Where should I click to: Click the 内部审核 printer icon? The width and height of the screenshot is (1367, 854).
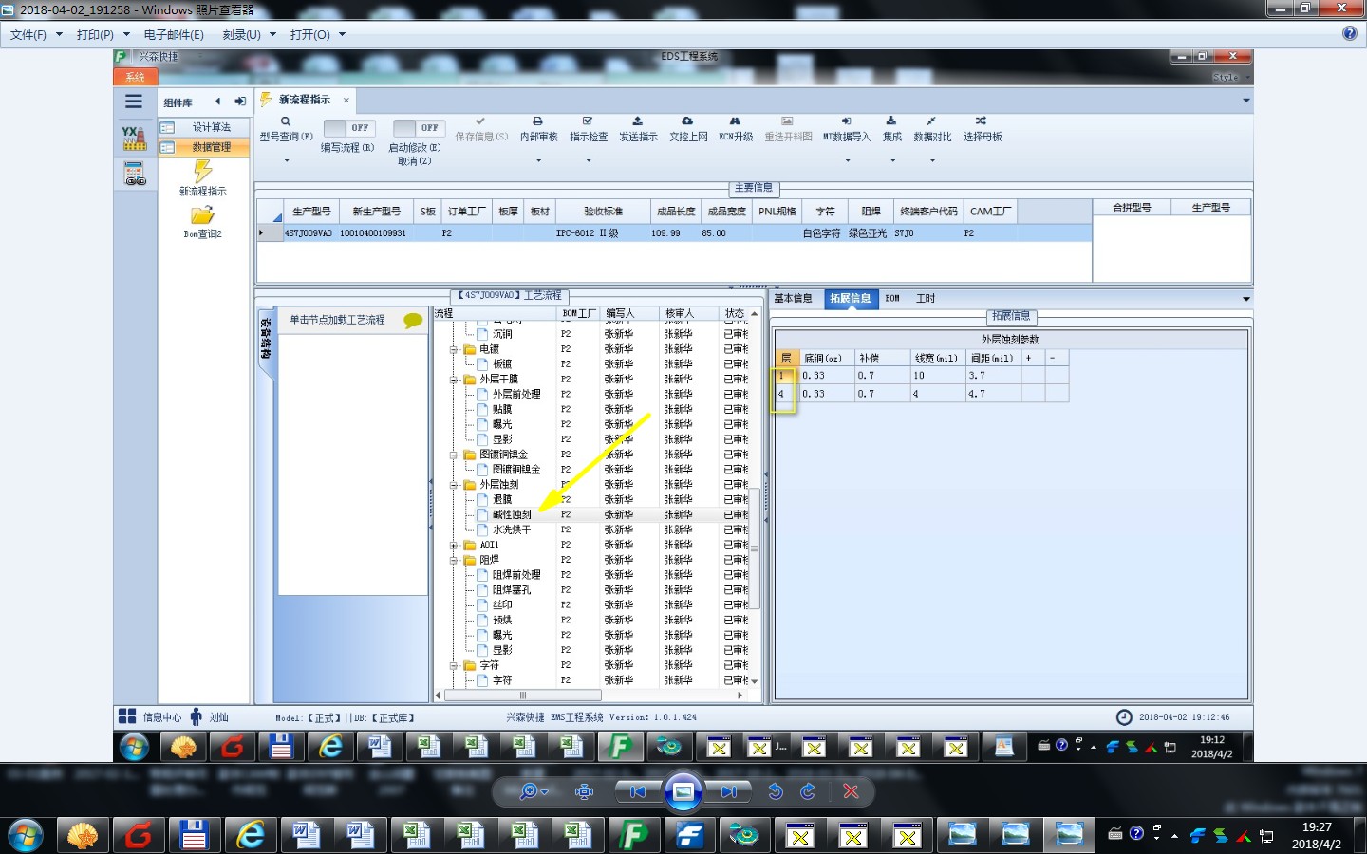coord(537,121)
